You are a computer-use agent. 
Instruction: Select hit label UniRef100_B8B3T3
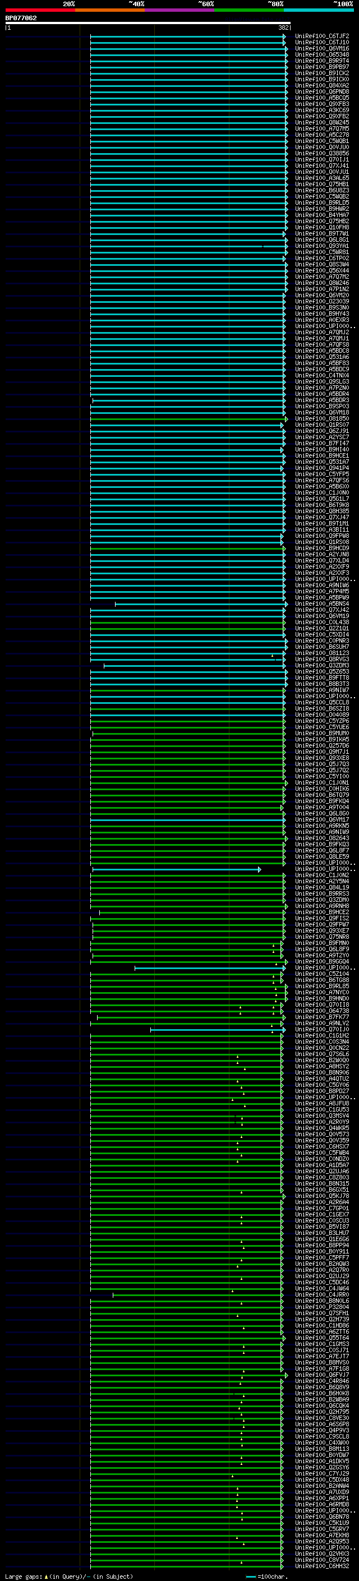coord(322,684)
